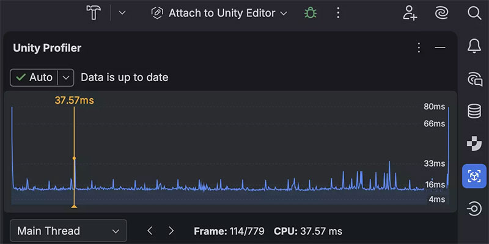Open the Notifications bell panel
Screen dimensions: 489x244
(x=474, y=46)
